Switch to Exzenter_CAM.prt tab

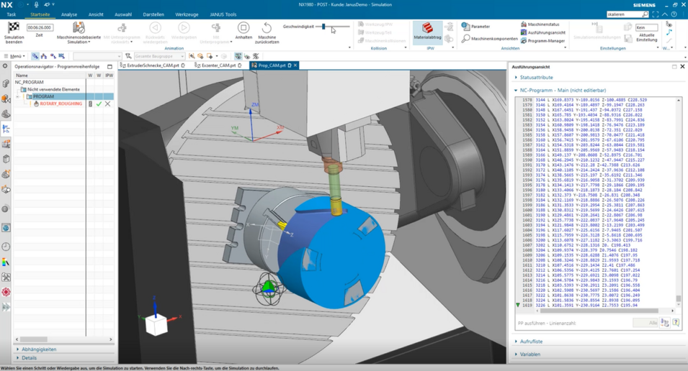(218, 65)
